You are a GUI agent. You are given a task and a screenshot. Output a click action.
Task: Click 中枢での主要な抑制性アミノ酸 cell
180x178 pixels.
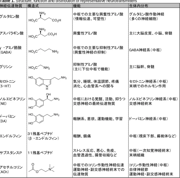point(98,50)
